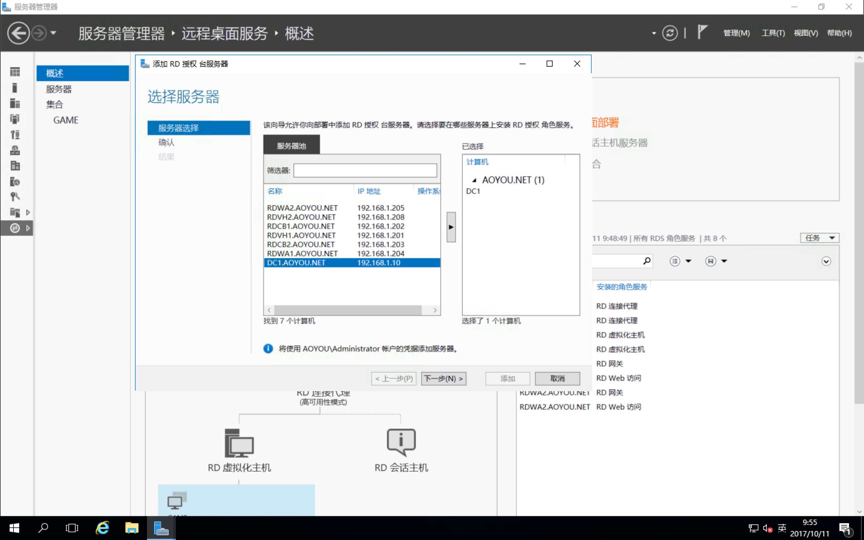Select the Local Server icon in sidebar

click(15, 88)
